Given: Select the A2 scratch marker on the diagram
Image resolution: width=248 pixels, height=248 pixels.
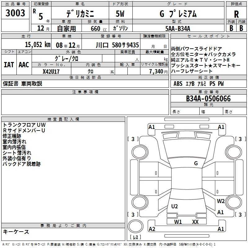Looking at the screenshot, I should [x=152, y=229].
